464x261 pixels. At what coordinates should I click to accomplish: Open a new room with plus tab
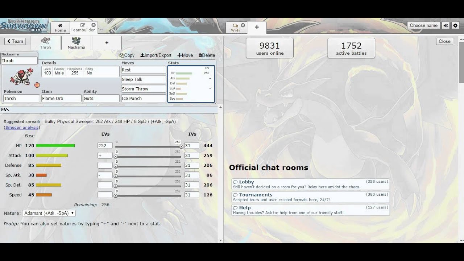[257, 27]
